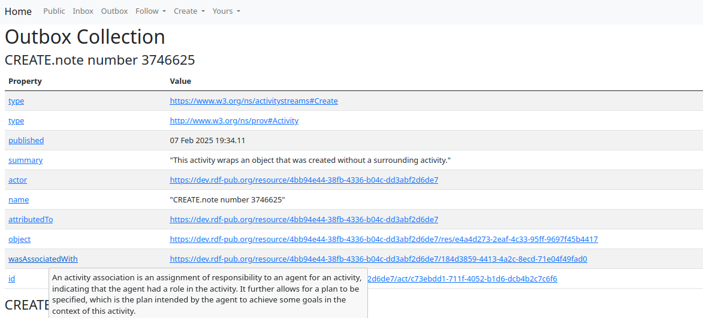Viewport: 703px width, 318px height.
Task: Click the published property link
Action: click(26, 141)
